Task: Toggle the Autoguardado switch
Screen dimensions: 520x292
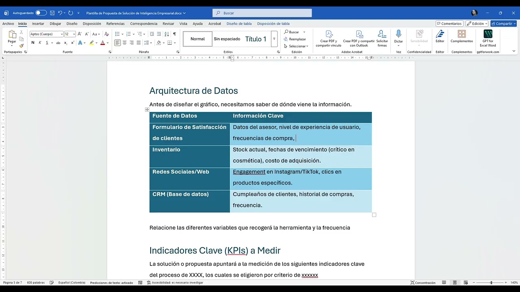Action: pyautogui.click(x=41, y=13)
